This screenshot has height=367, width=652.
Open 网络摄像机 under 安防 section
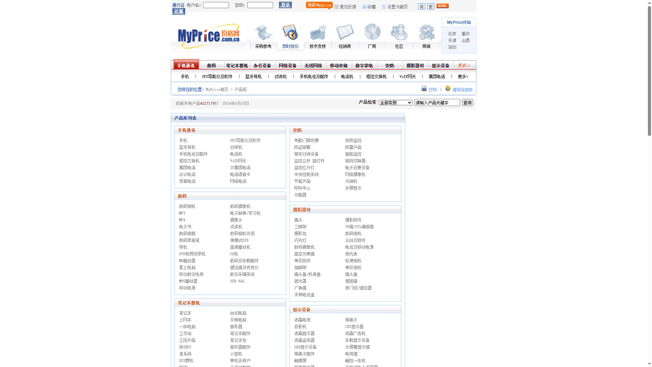[x=355, y=175]
